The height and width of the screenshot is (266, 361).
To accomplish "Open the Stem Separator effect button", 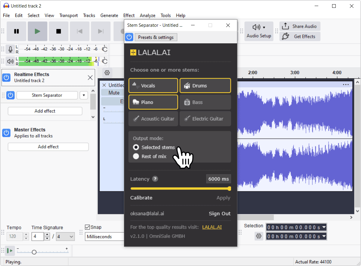I will coord(47,95).
